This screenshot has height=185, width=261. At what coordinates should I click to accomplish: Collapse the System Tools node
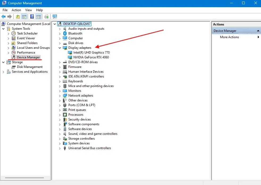[x=3, y=29]
